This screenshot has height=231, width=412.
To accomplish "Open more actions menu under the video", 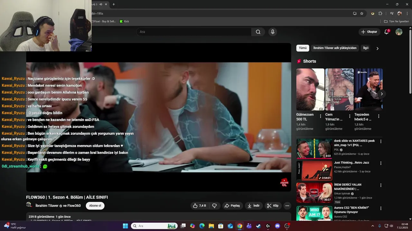I will click(x=287, y=206).
